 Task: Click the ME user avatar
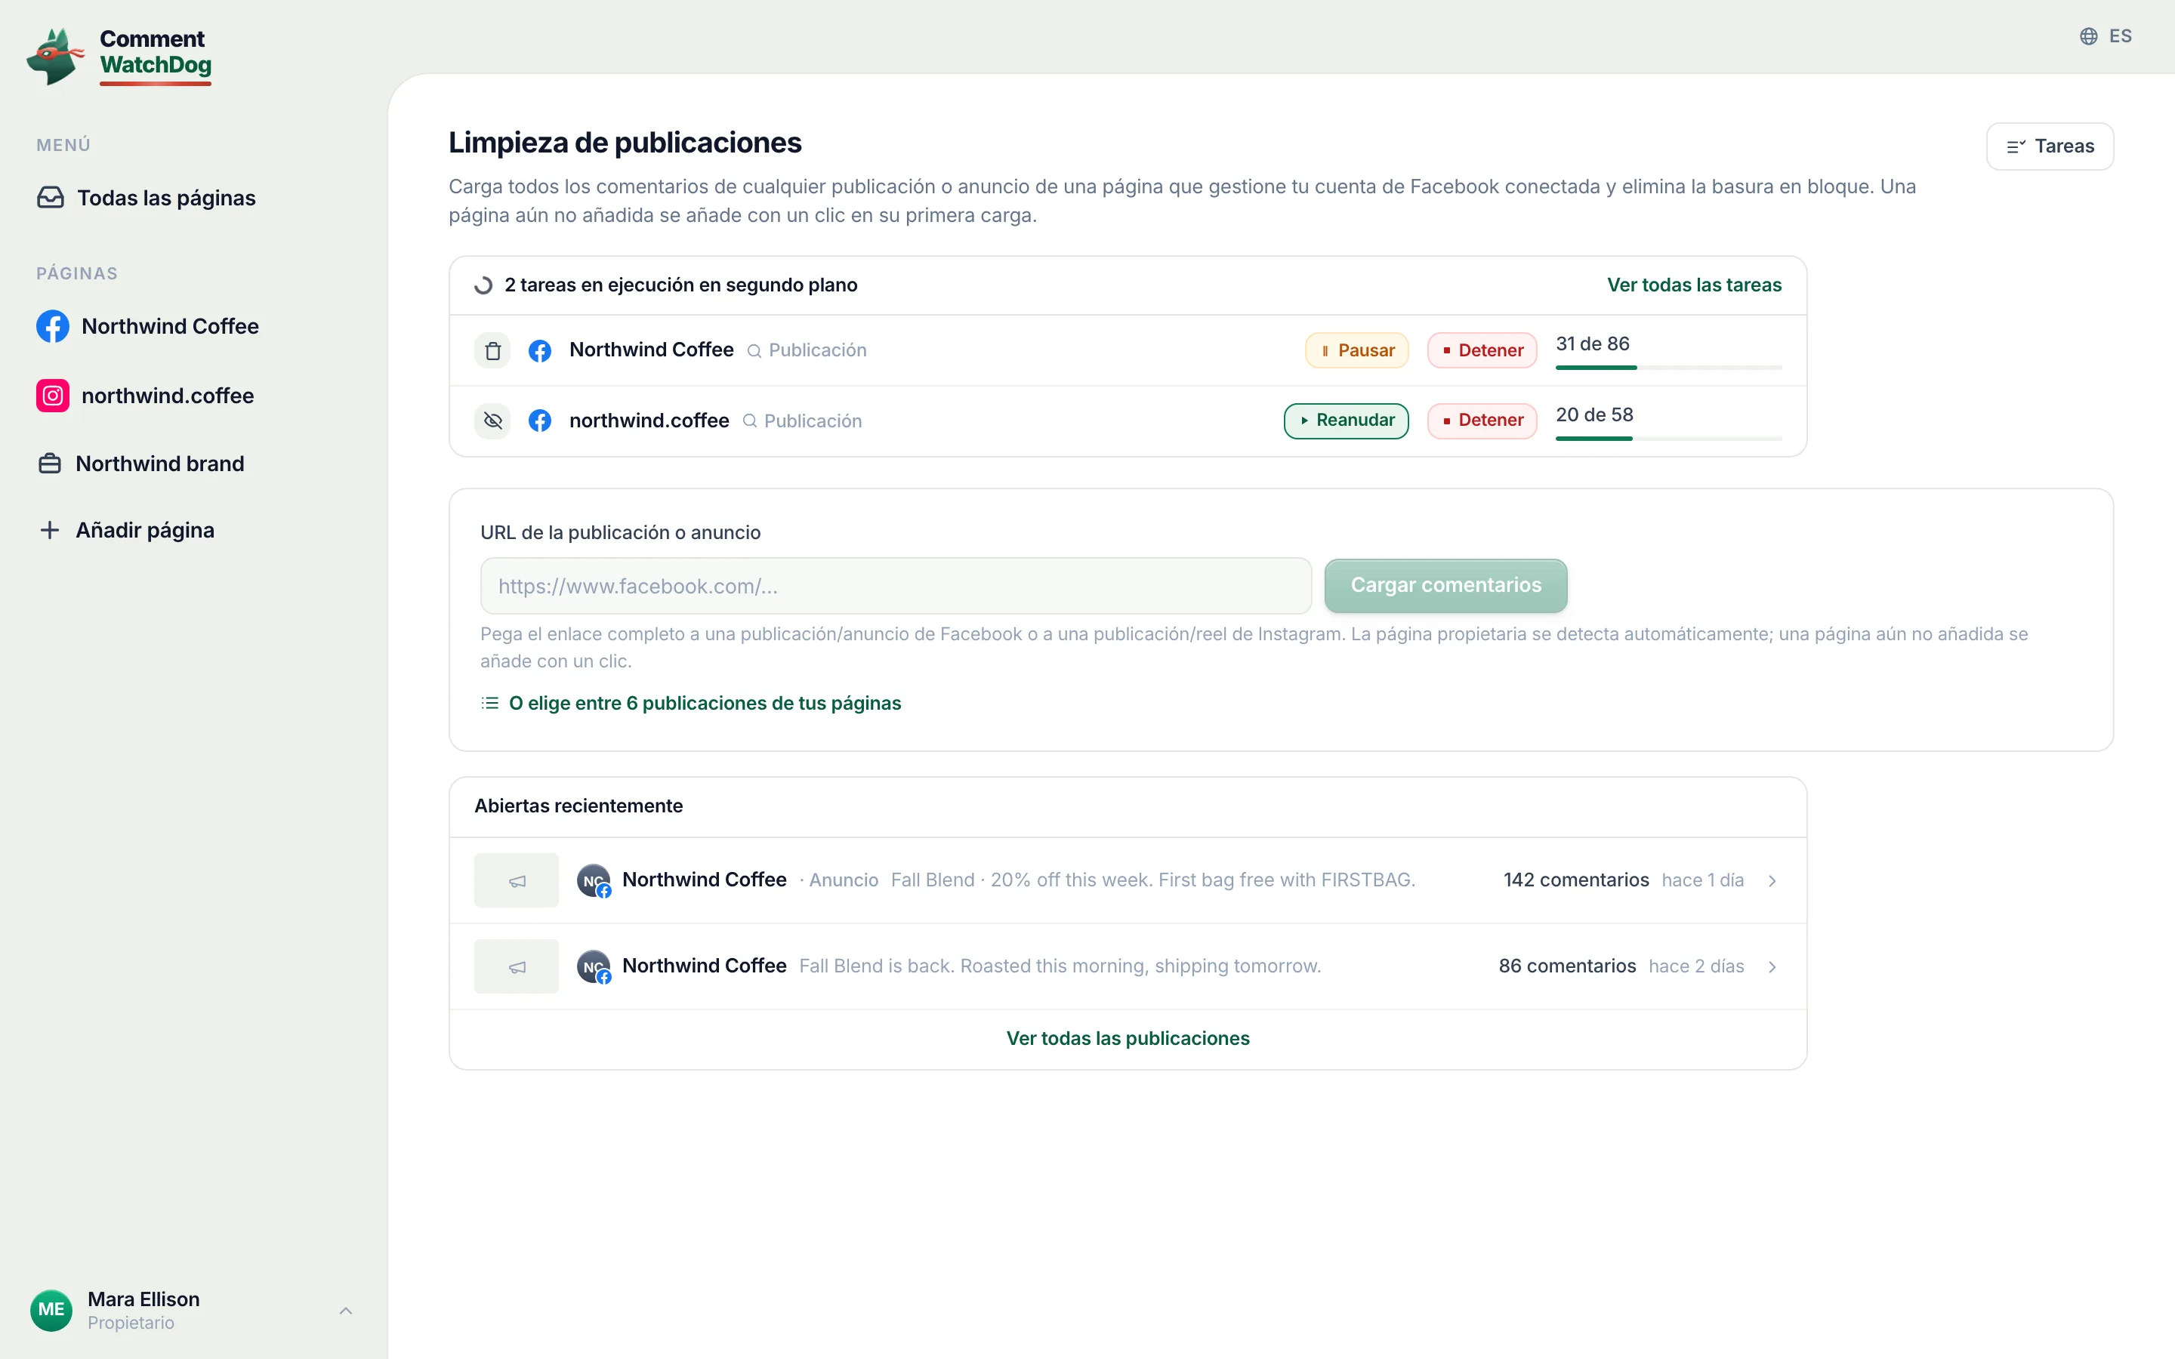pyautogui.click(x=51, y=1310)
